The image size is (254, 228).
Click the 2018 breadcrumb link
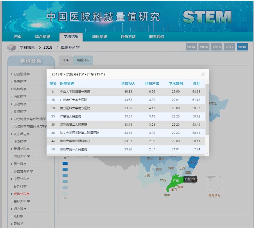pos(48,47)
